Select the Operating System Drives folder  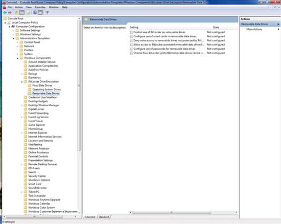(x=46, y=89)
